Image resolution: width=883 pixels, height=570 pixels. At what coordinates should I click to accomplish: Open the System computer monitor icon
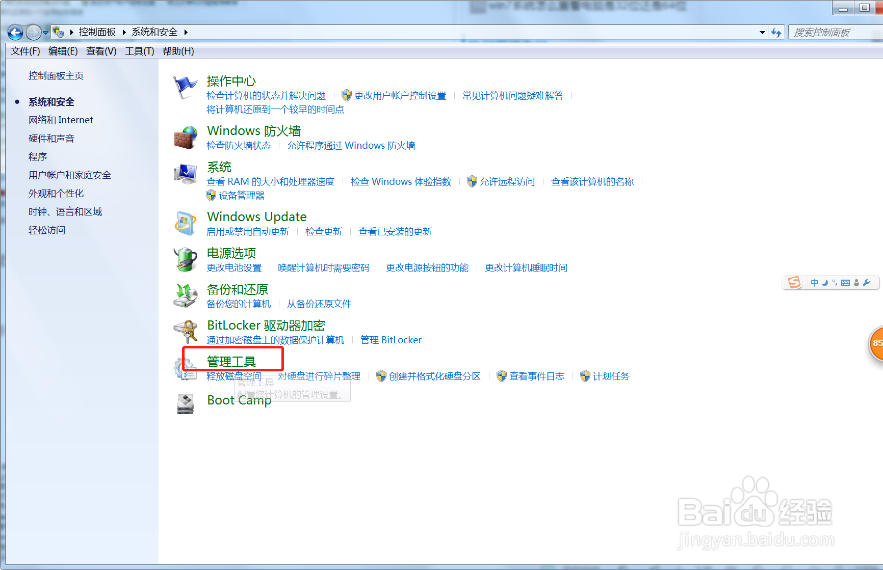(185, 174)
